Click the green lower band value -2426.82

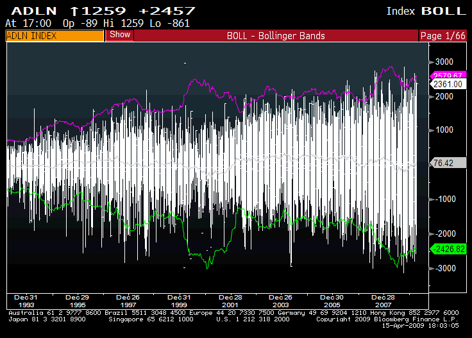(x=448, y=249)
